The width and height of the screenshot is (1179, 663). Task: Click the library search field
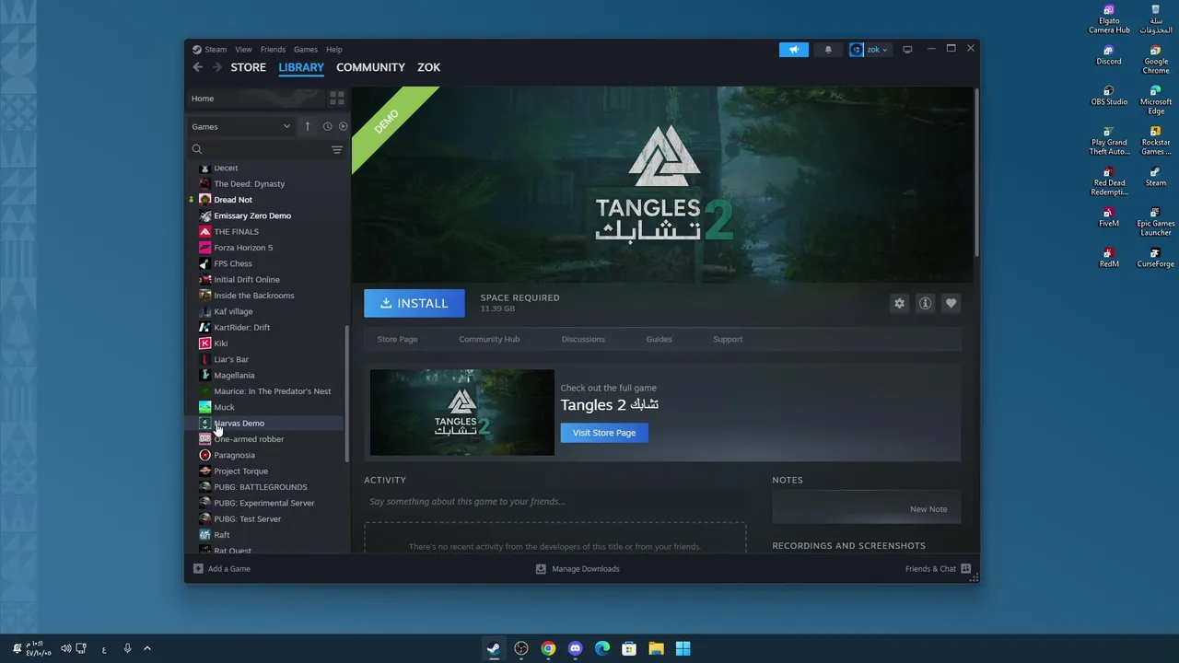point(261,149)
